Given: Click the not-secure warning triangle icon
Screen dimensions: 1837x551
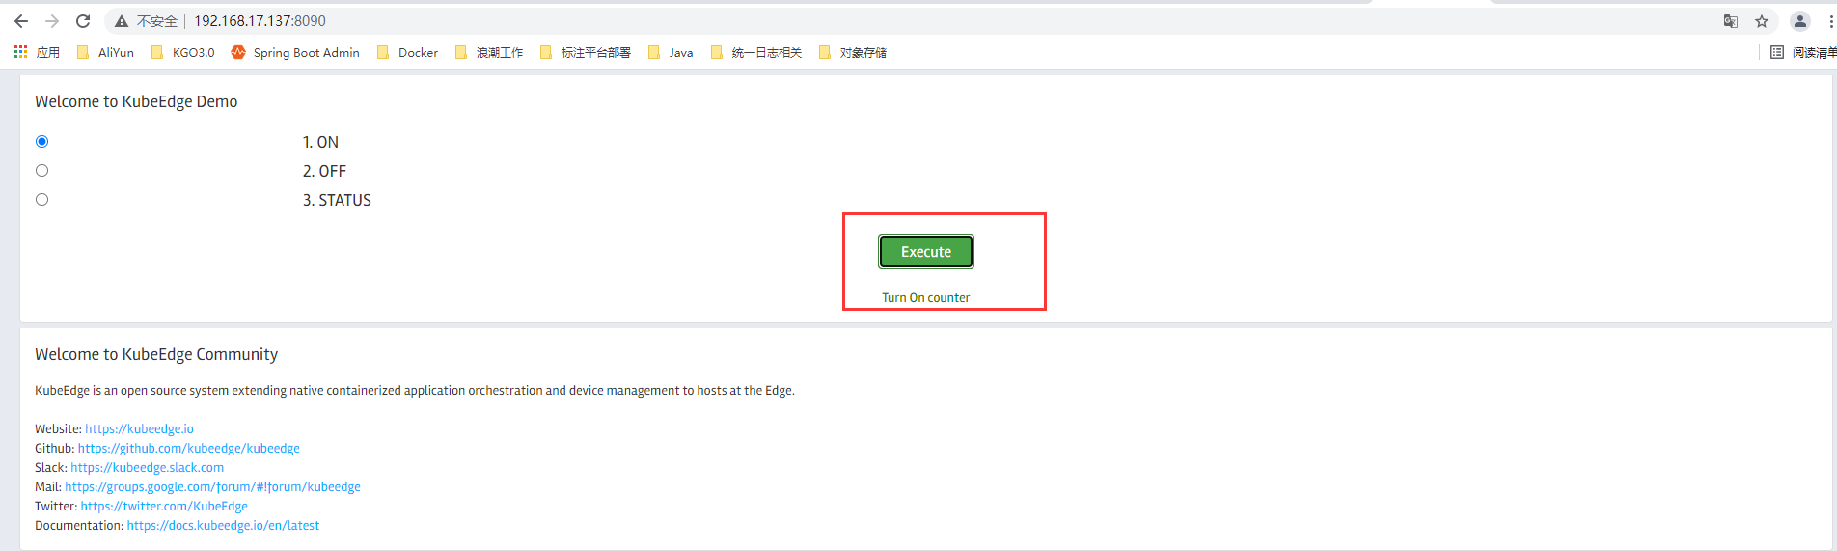Looking at the screenshot, I should (122, 21).
